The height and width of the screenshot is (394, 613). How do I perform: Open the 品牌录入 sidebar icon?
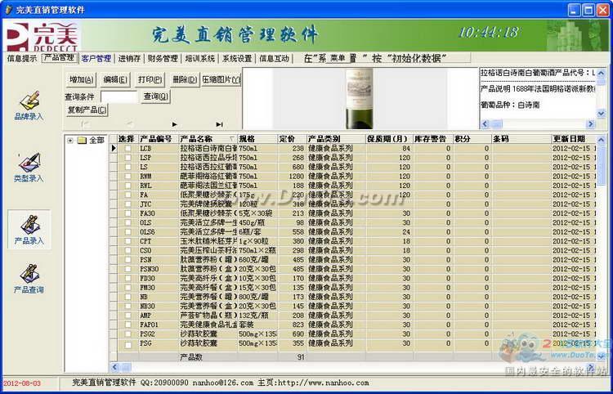click(29, 105)
